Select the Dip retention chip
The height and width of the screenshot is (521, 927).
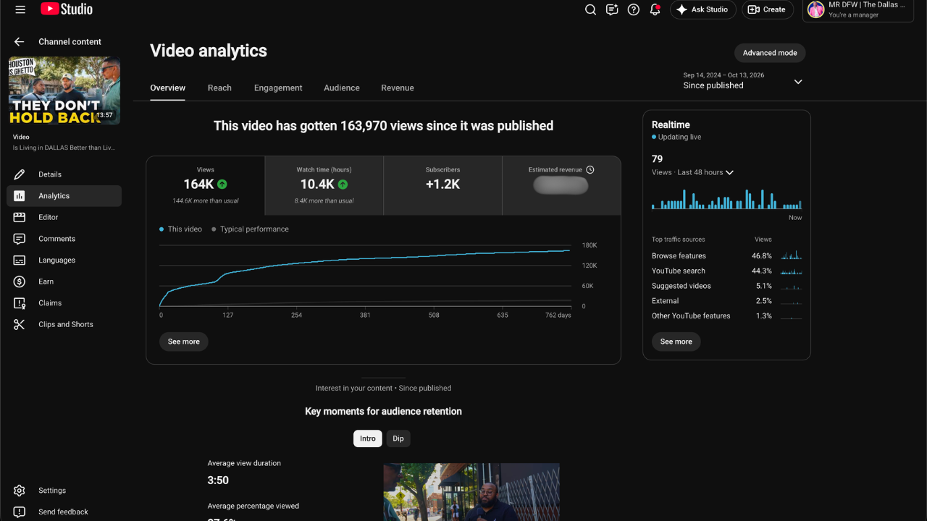pyautogui.click(x=398, y=439)
